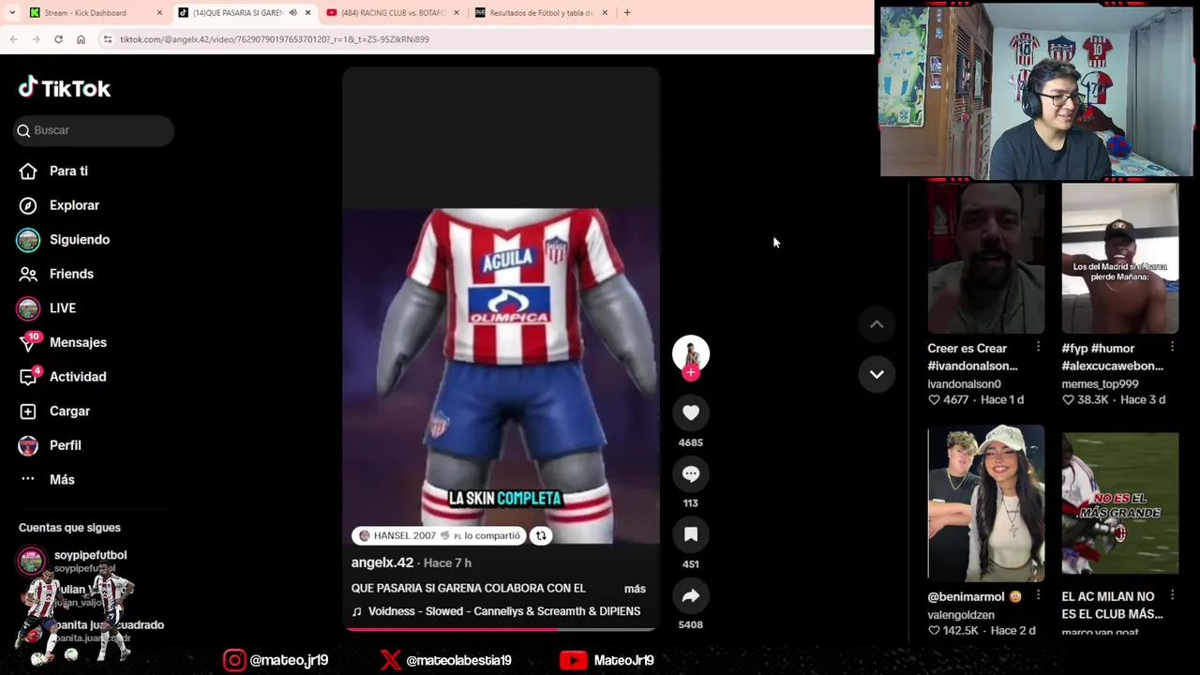Open the TikTok home logo
The image size is (1200, 675).
tap(65, 88)
